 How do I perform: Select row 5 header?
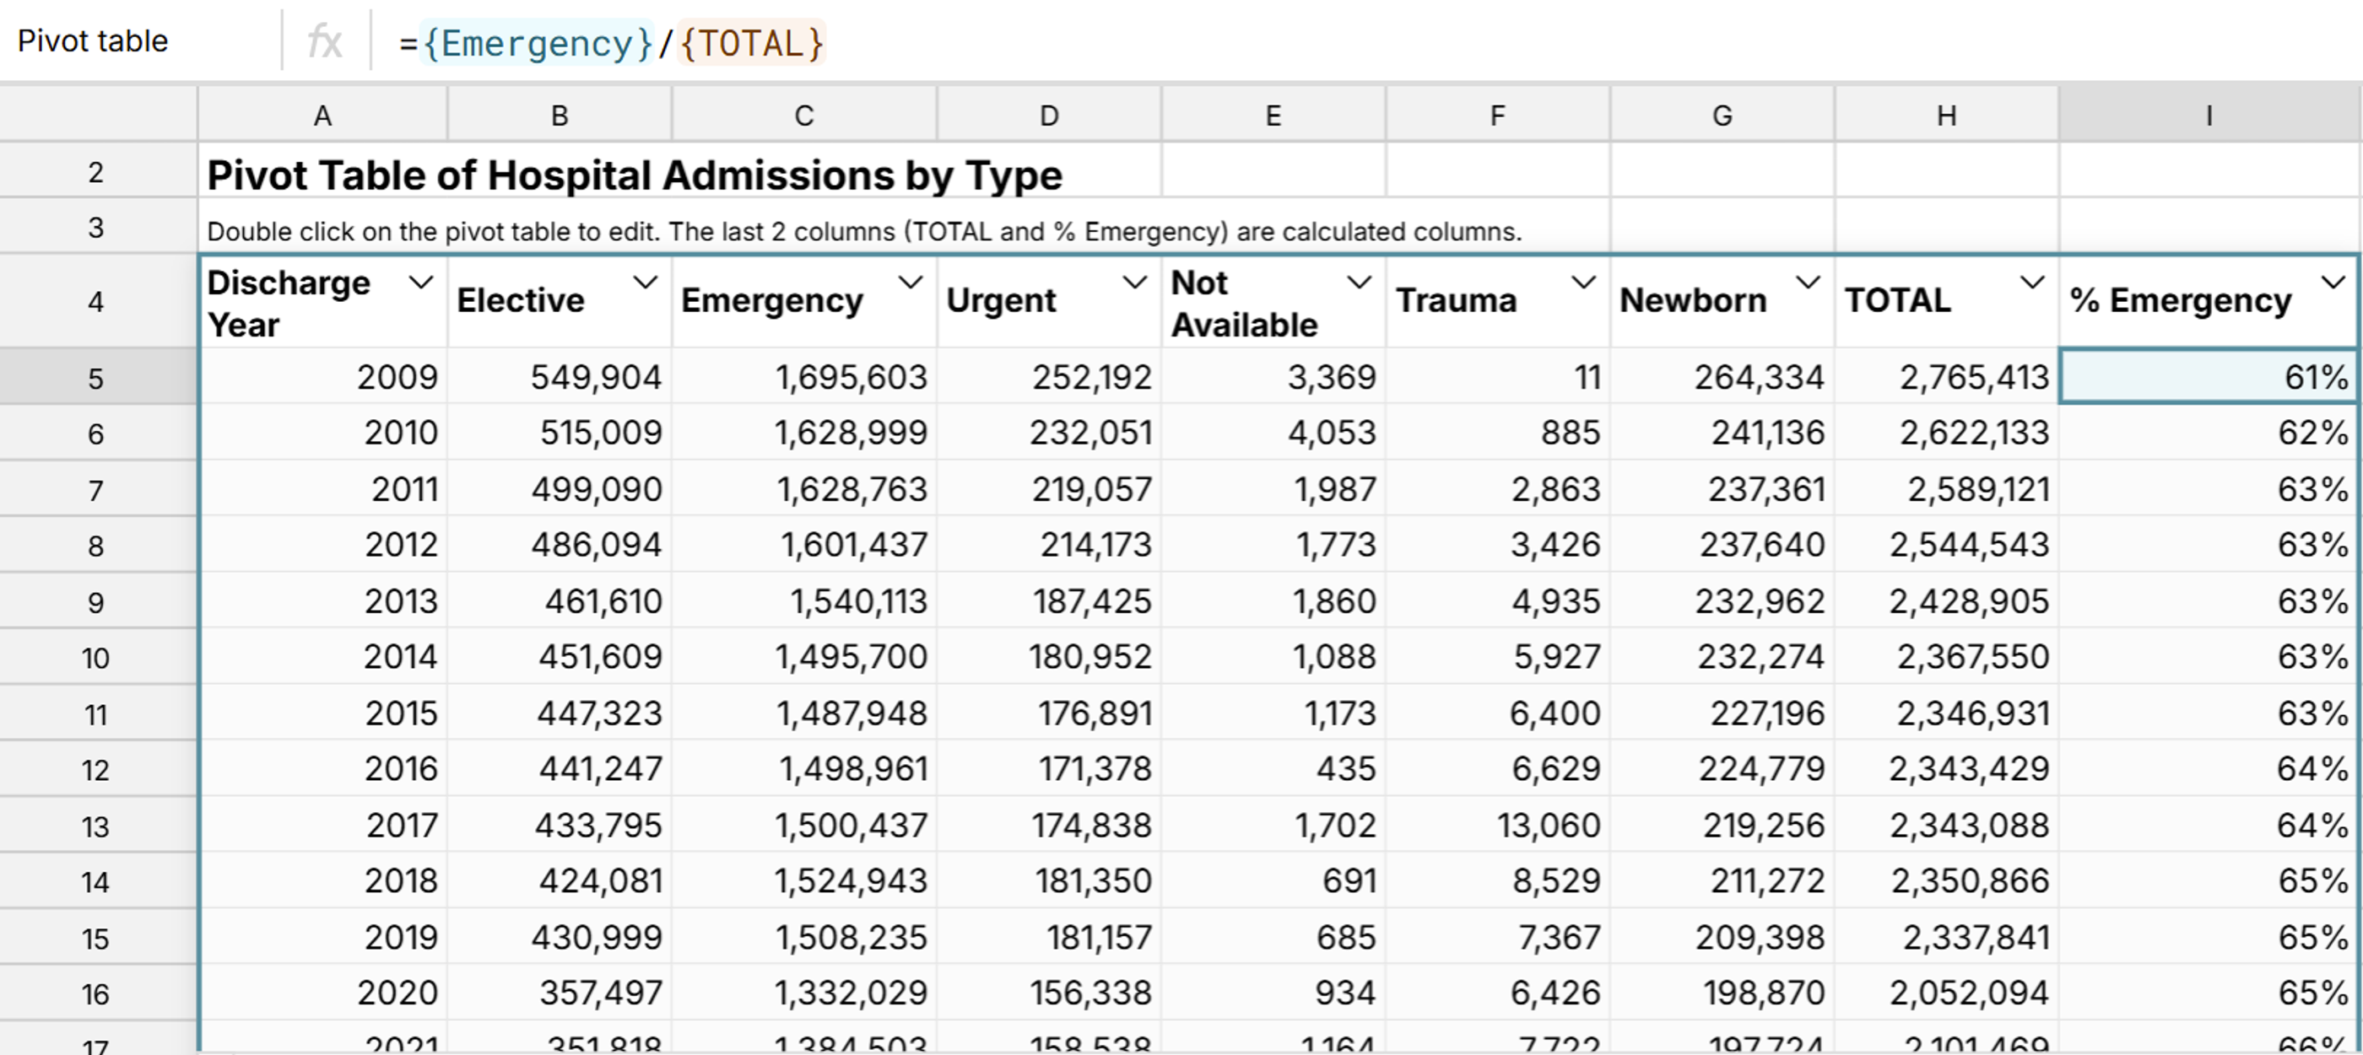click(x=97, y=377)
